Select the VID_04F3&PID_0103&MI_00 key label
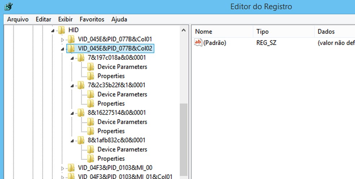The width and height of the screenshot is (355, 179). [115, 168]
